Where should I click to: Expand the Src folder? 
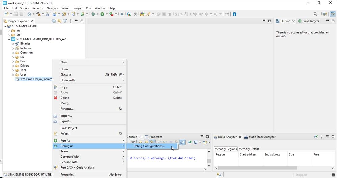pyautogui.click(x=9, y=35)
